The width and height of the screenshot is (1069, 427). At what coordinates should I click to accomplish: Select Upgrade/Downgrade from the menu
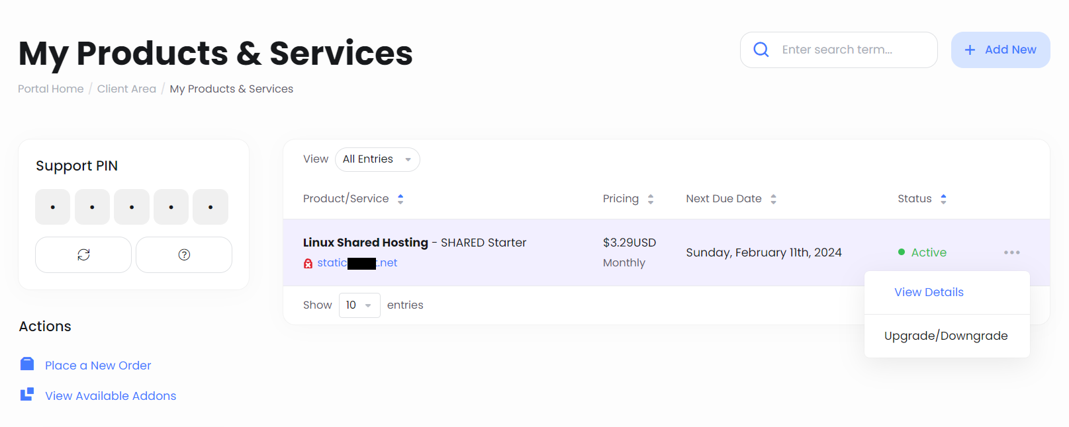pos(947,336)
